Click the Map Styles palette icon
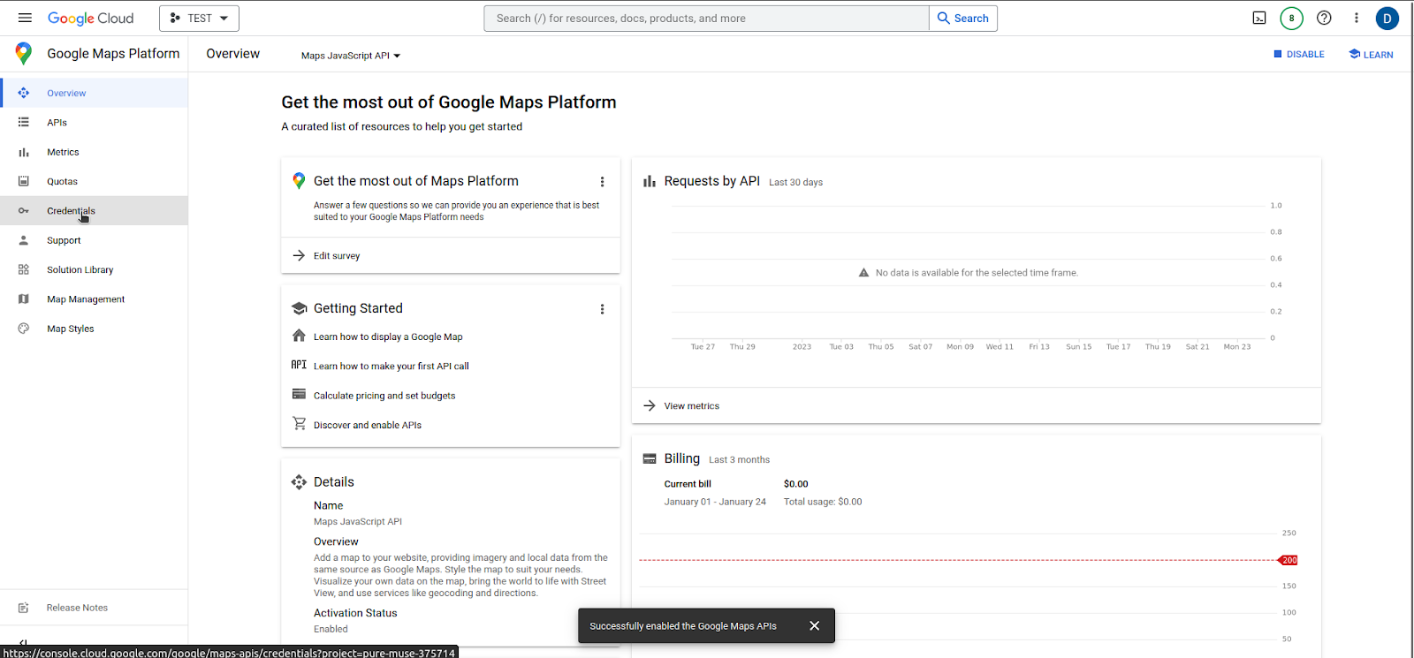This screenshot has width=1414, height=658. point(24,329)
